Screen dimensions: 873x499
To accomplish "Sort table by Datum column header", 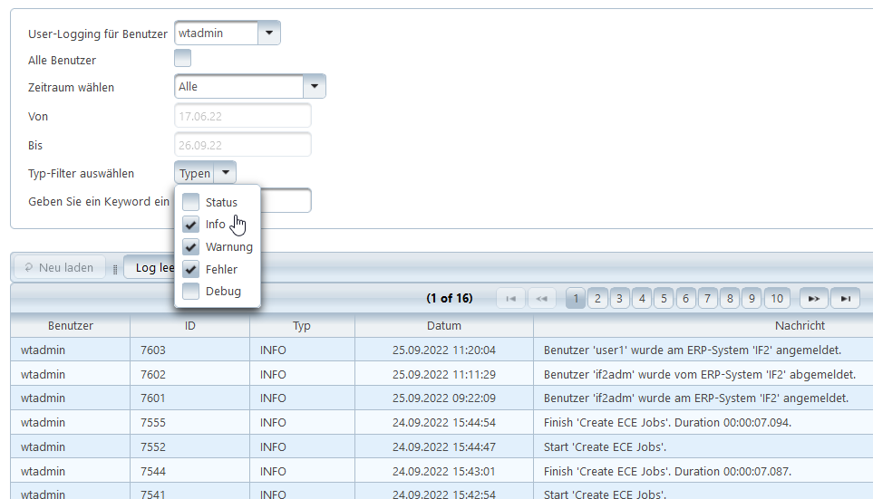I will coord(443,325).
